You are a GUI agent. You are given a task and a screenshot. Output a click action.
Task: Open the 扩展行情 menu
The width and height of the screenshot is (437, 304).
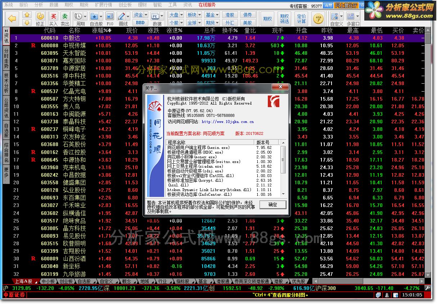pyautogui.click(x=103, y=5)
